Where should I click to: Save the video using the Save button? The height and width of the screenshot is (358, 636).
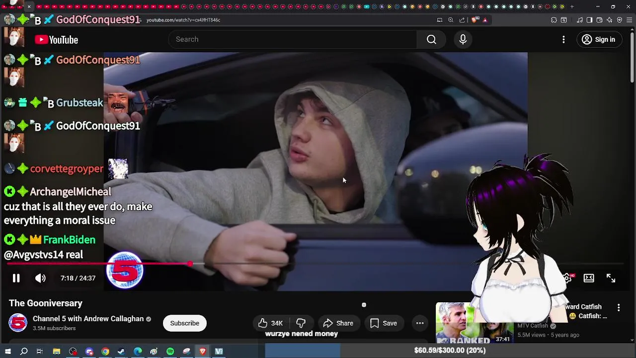point(384,323)
